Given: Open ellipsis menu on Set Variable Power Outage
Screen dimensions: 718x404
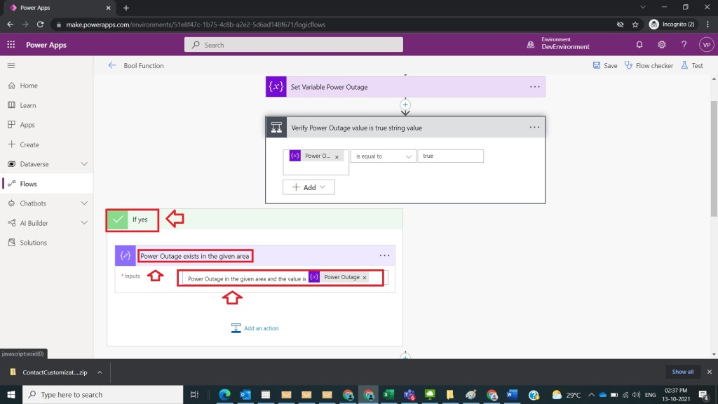Looking at the screenshot, I should (535, 87).
